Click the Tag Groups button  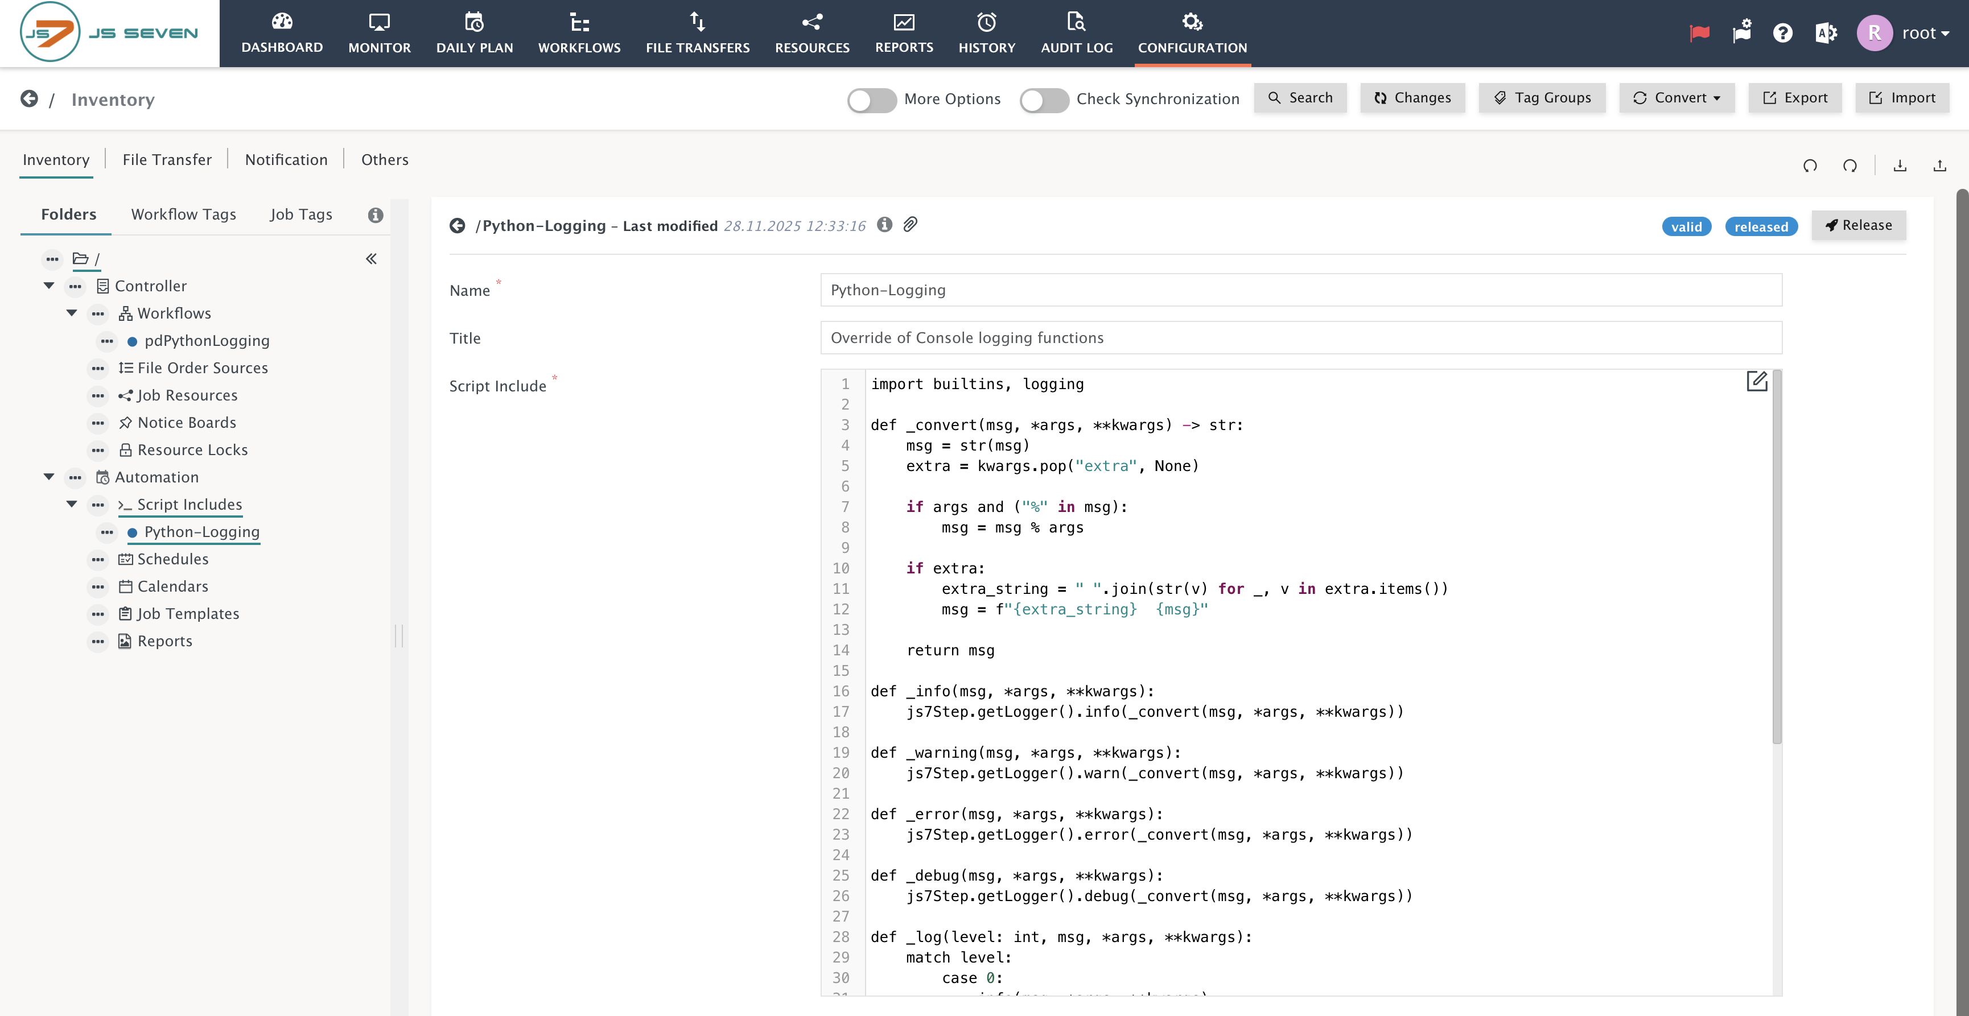tap(1542, 98)
